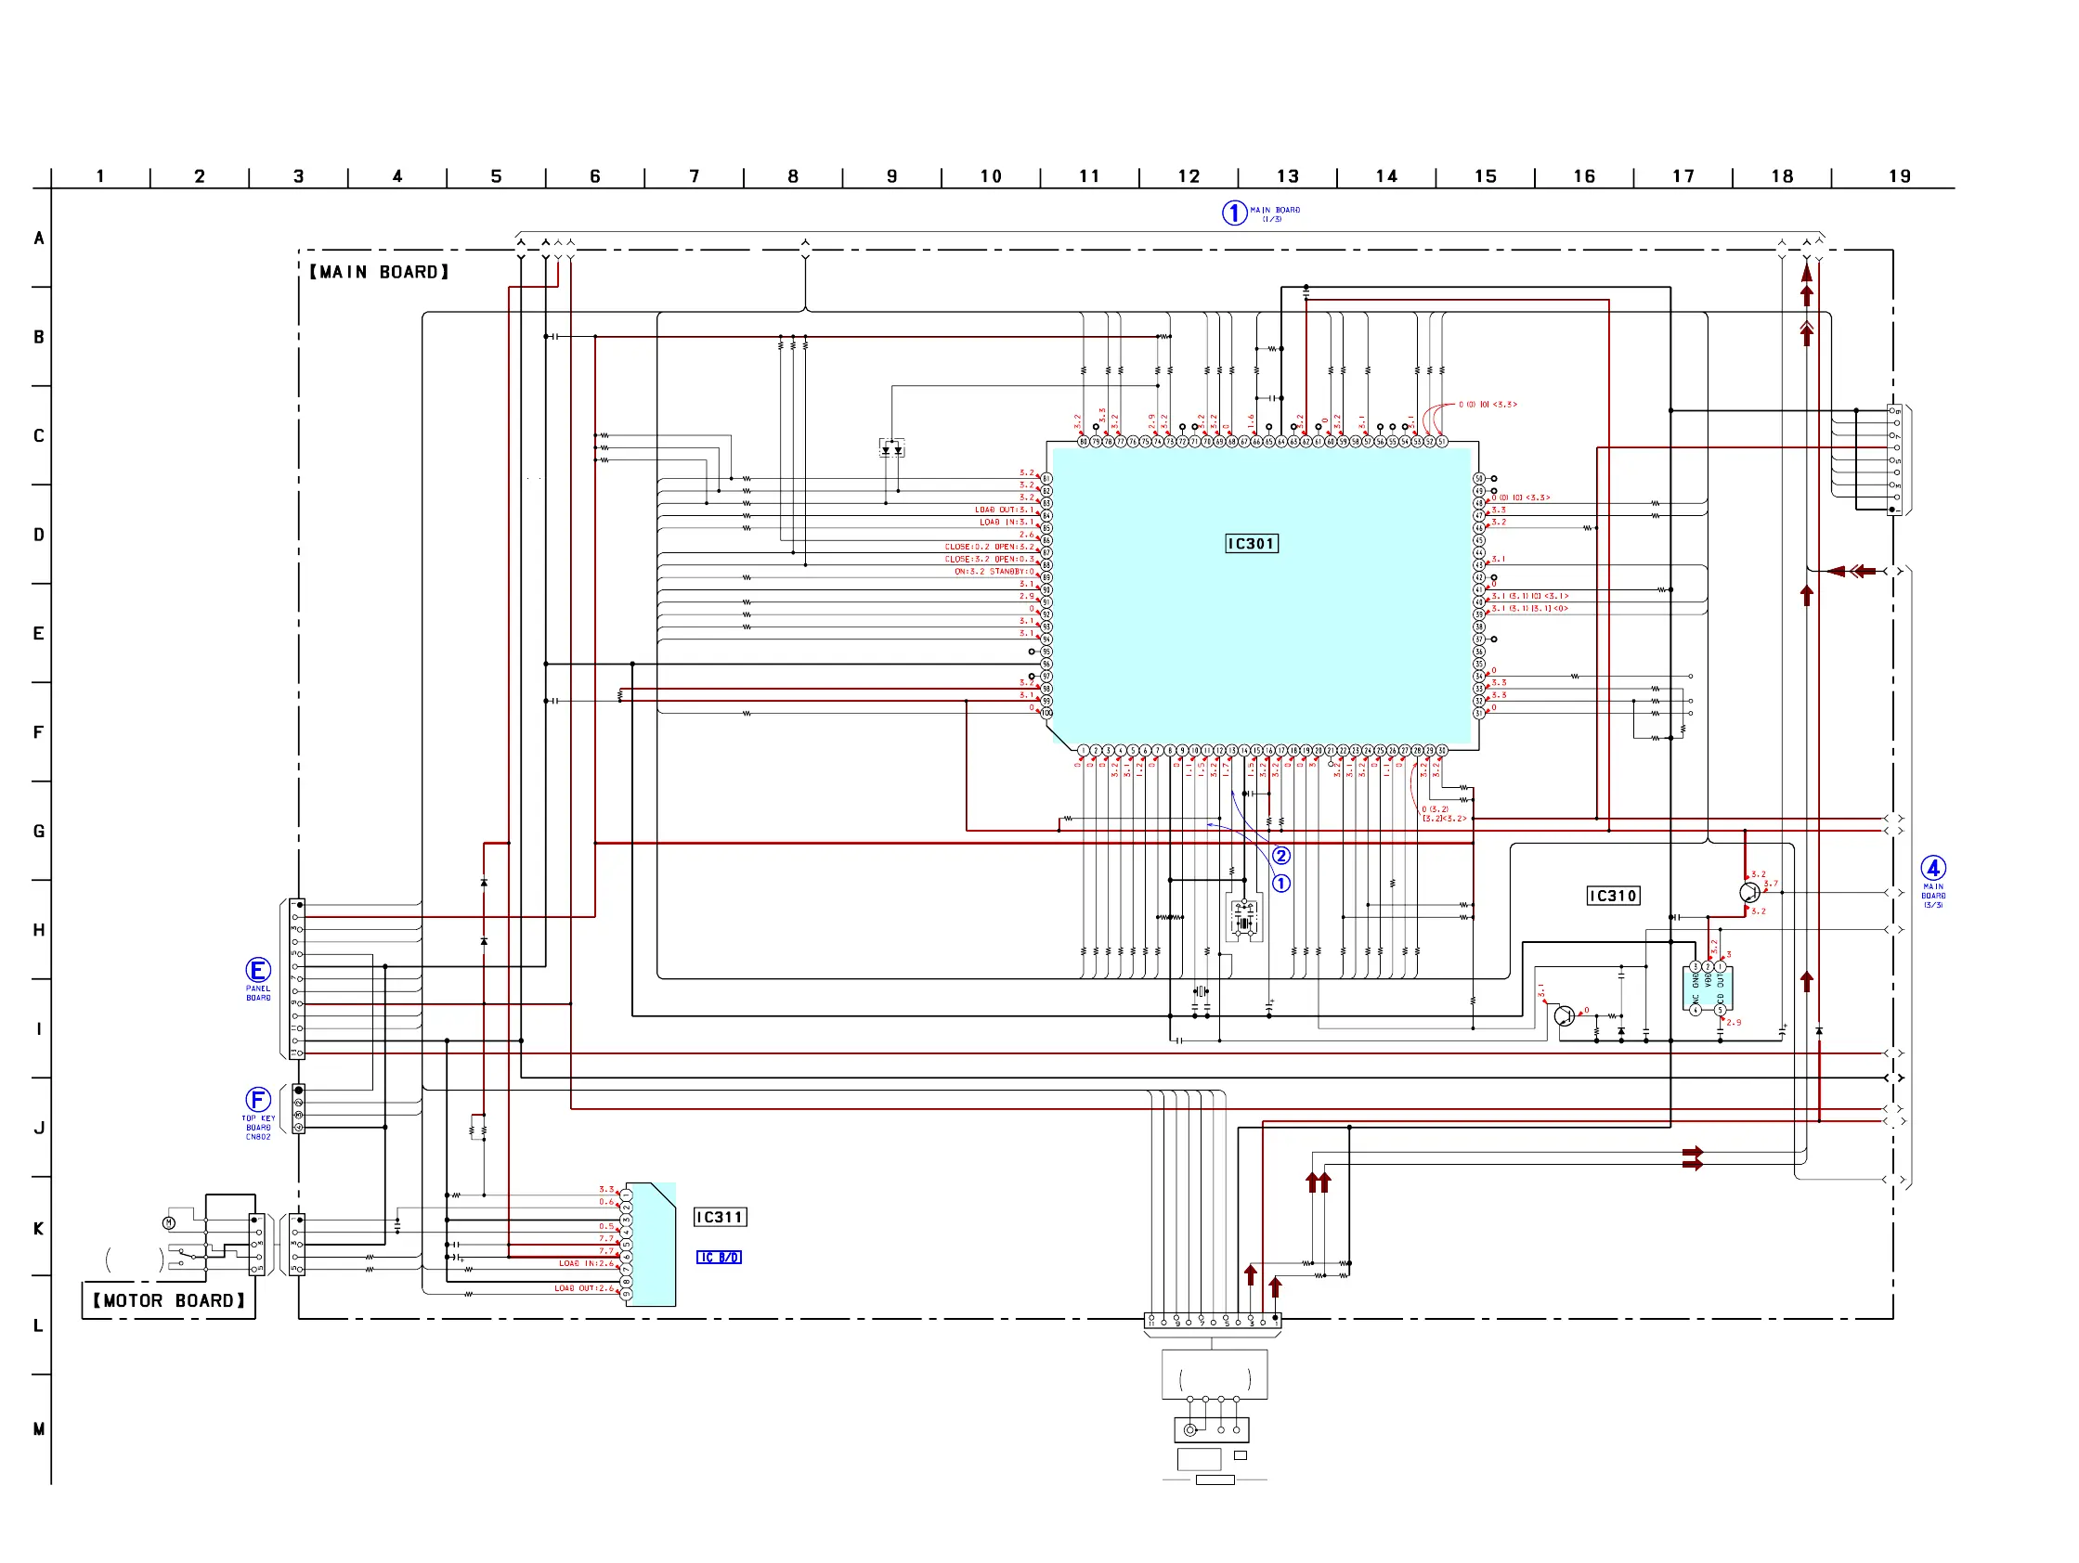
Task: Click circled F Top Key Board marker
Action: pos(258,1100)
